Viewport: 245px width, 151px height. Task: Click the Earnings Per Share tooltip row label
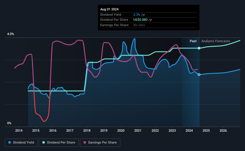114,25
